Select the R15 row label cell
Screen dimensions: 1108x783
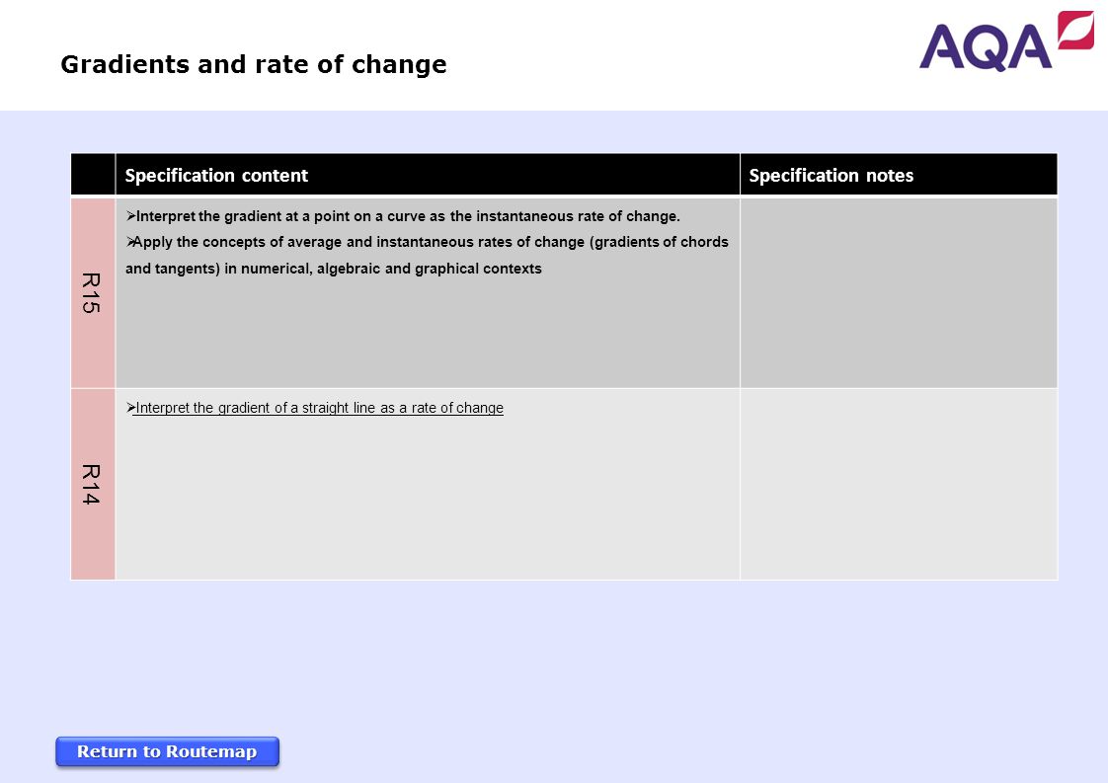[x=93, y=292]
